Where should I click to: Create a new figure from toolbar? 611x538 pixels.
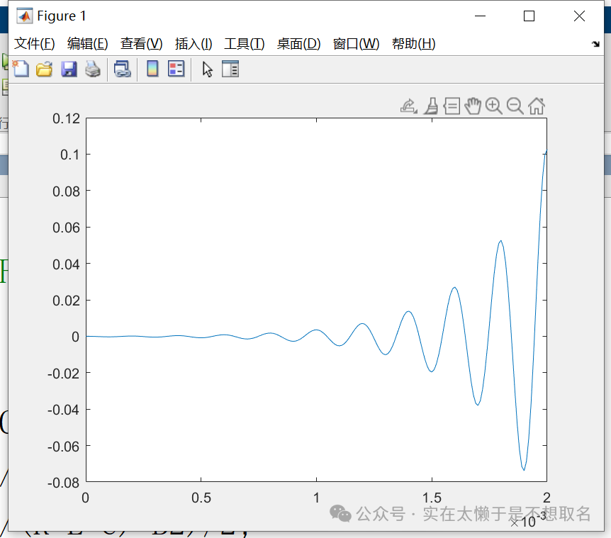pyautogui.click(x=21, y=69)
